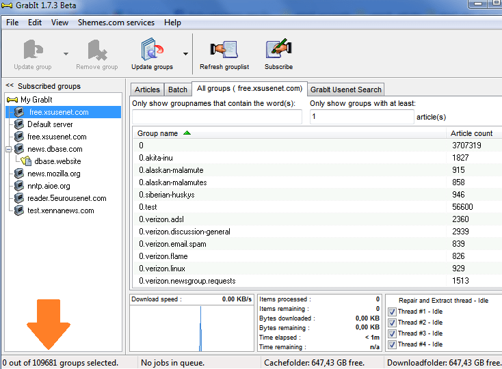Open the File menu

pyautogui.click(x=12, y=23)
